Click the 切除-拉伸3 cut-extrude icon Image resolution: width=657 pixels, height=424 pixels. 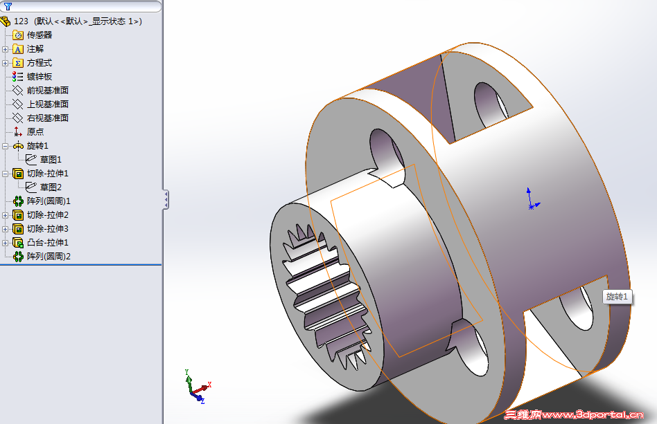coord(18,229)
